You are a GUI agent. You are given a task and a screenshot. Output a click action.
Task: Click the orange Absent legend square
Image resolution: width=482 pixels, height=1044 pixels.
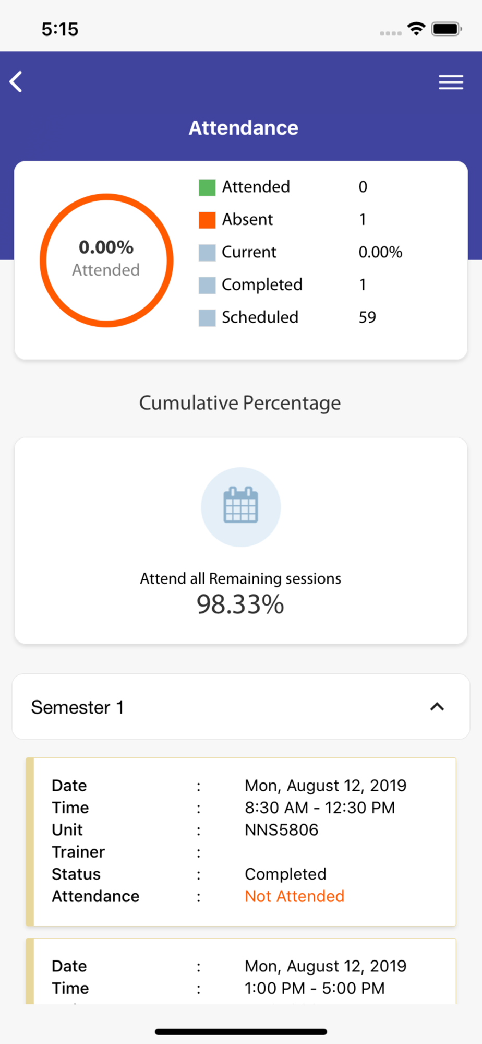207,220
